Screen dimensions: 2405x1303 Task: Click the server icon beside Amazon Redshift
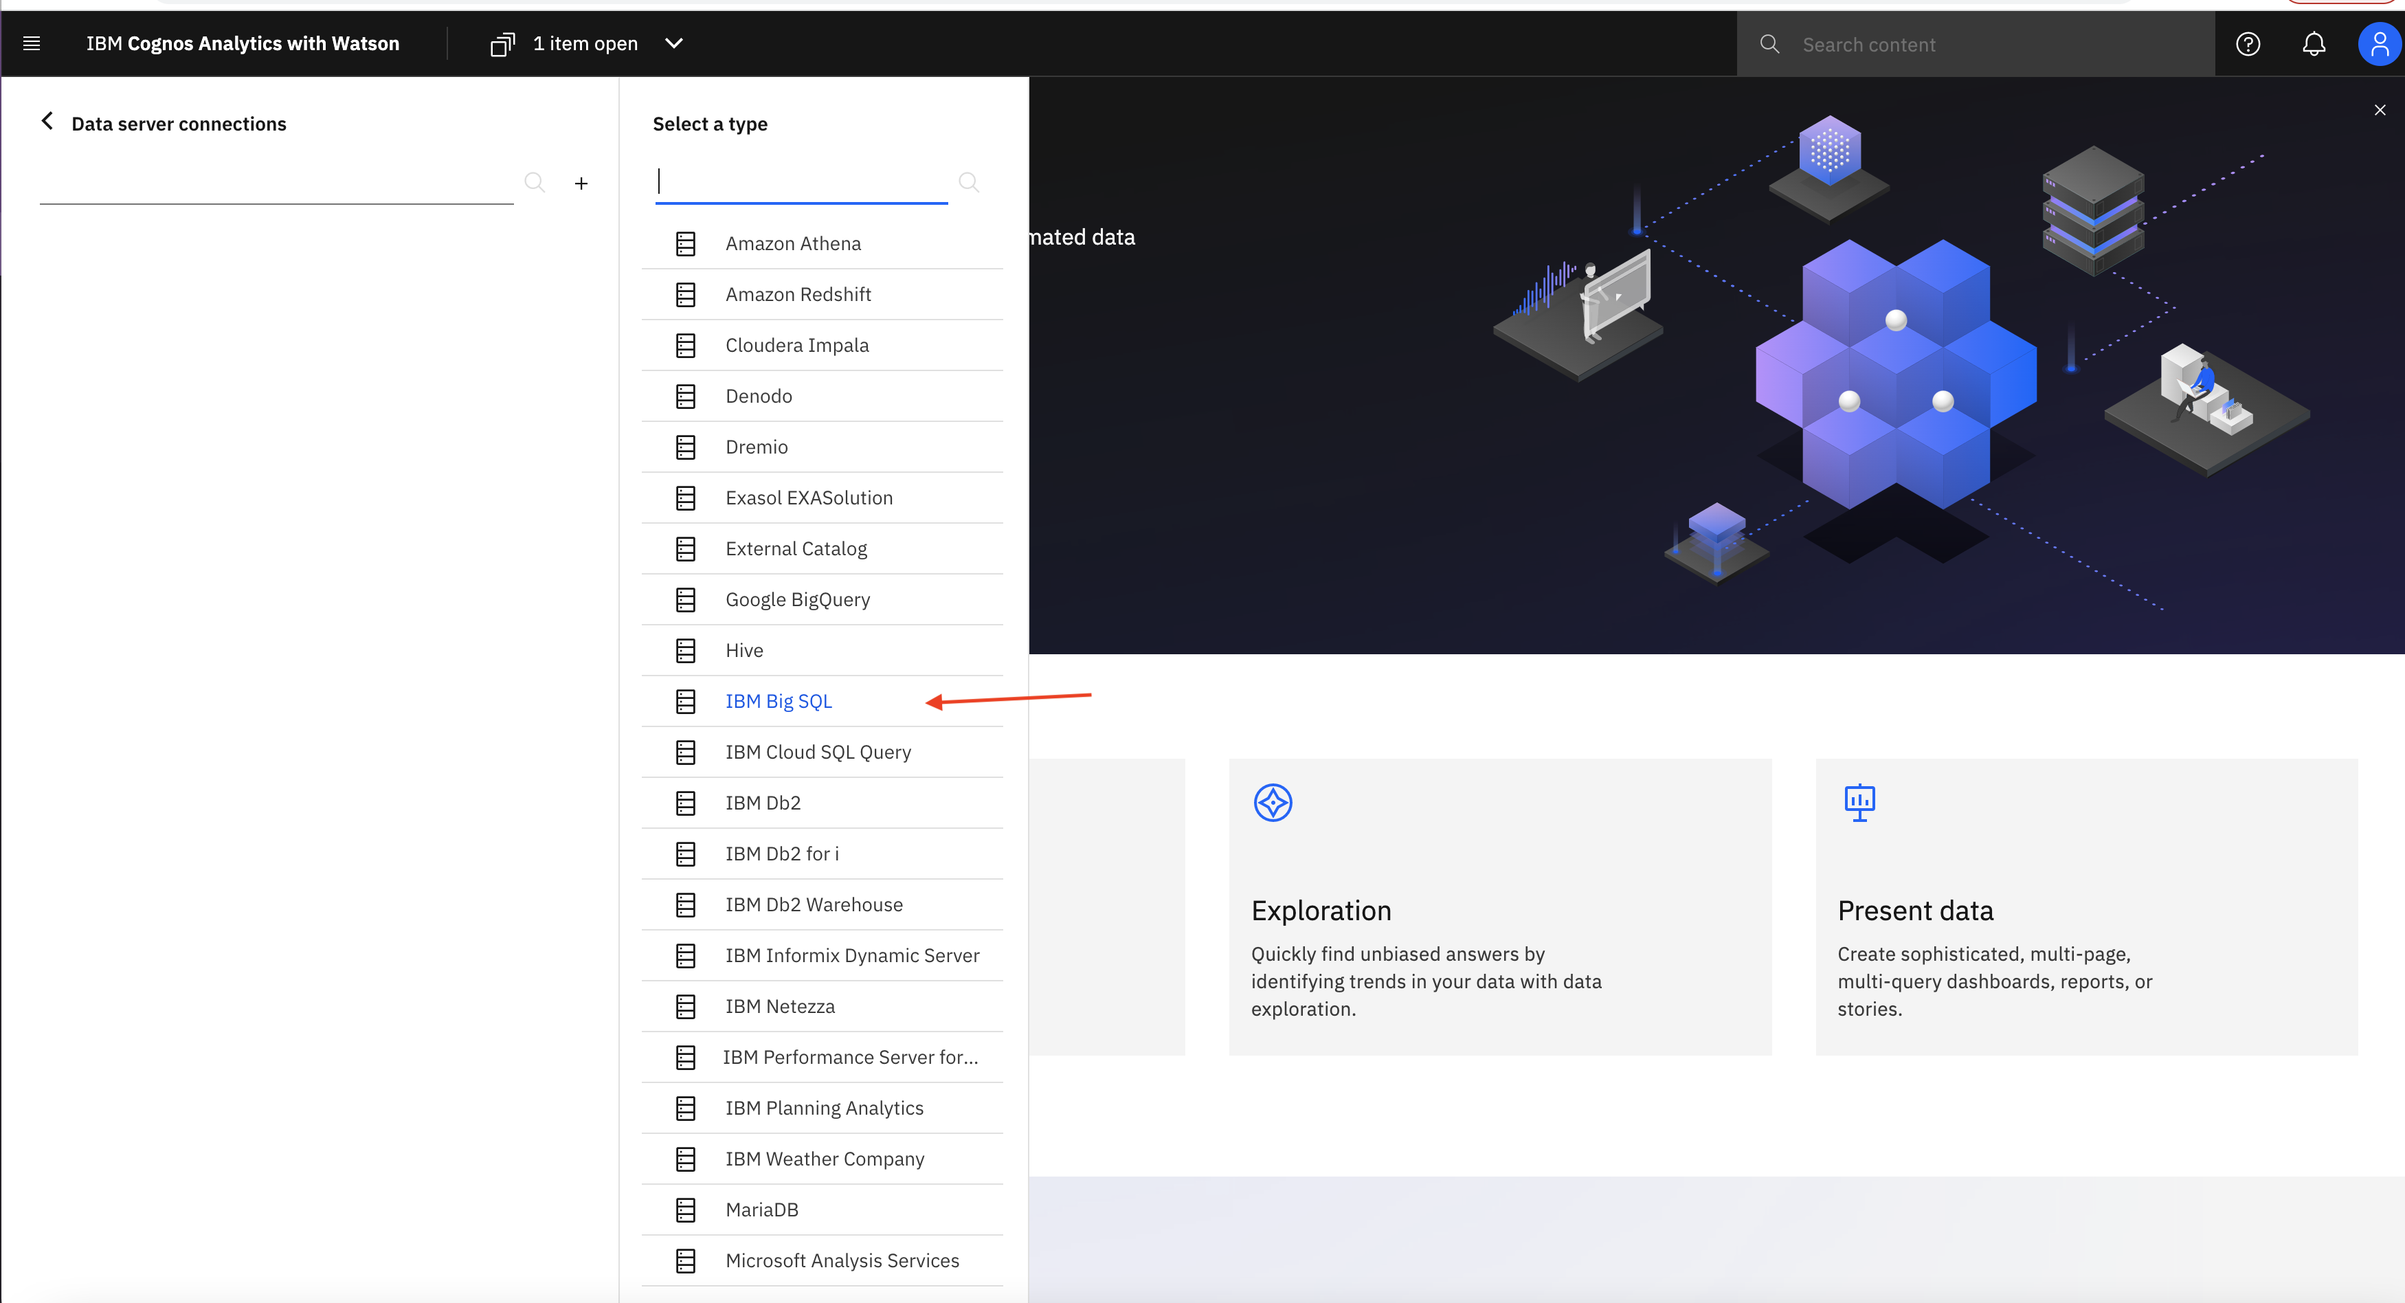tap(685, 294)
